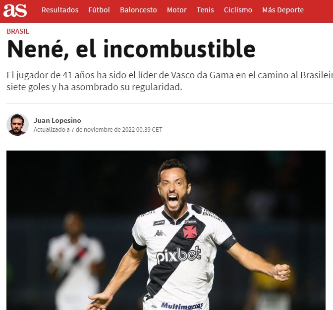Click the red Vasco cross crest on shirt
333x310 pixels.
click(x=190, y=232)
